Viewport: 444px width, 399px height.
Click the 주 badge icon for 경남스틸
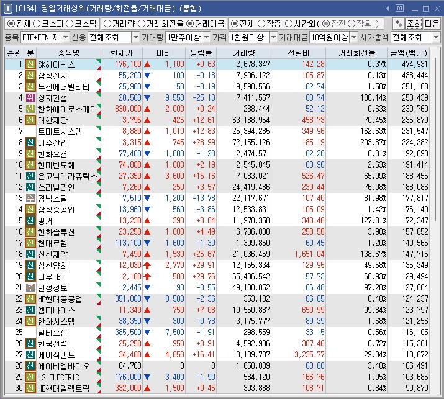tap(30, 198)
